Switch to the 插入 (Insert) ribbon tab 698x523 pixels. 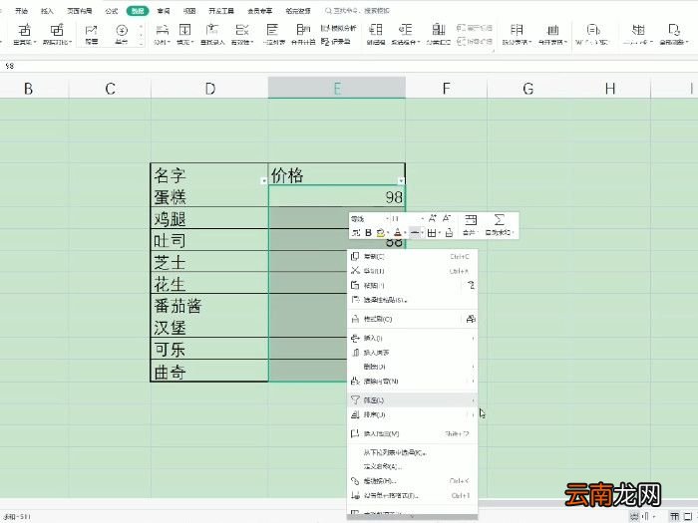point(47,11)
